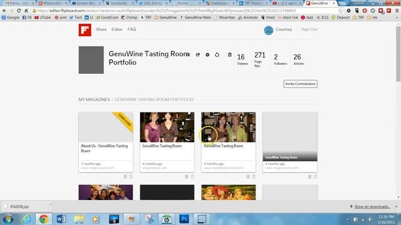Open the FAQ menu item

pyautogui.click(x=132, y=29)
